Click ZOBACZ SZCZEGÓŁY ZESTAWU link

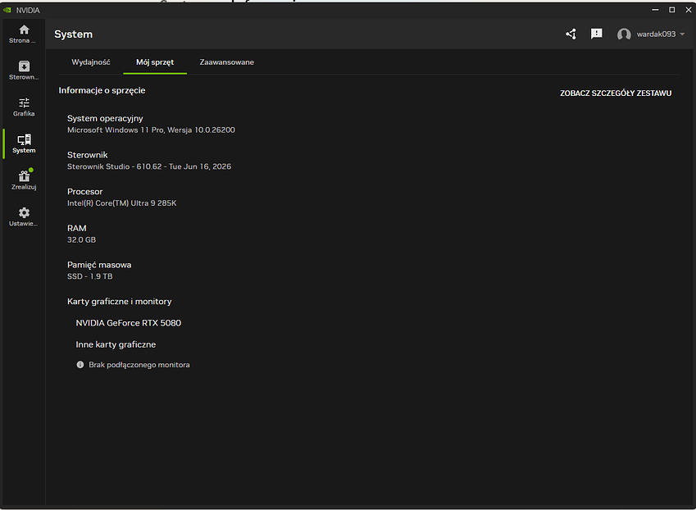(x=616, y=93)
